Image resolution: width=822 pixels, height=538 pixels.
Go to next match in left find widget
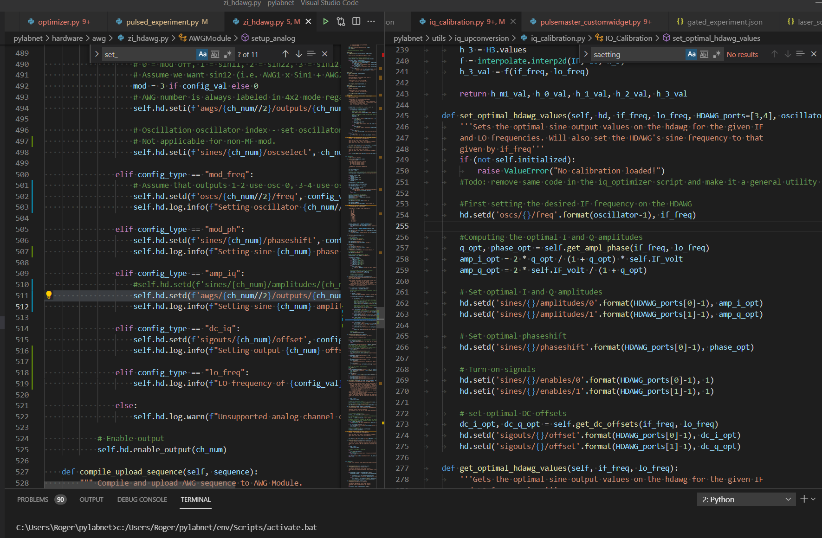pyautogui.click(x=298, y=54)
